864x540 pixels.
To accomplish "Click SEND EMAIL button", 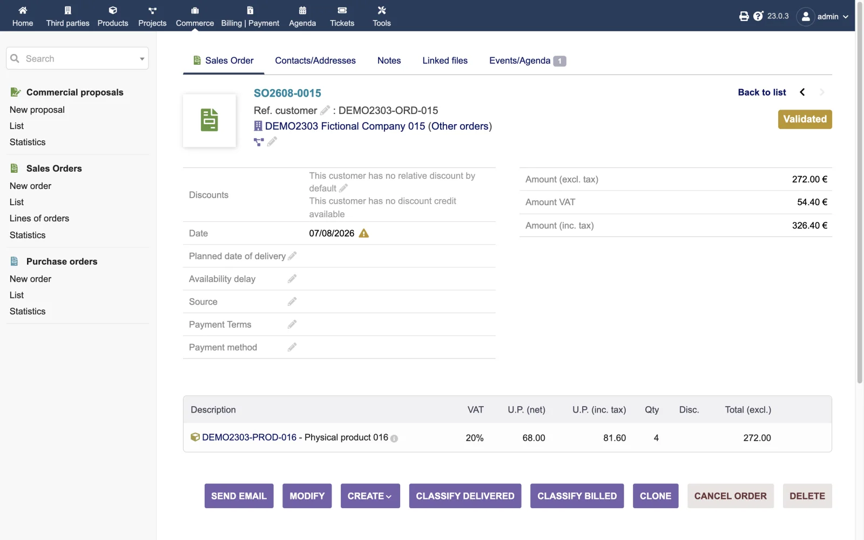I will tap(239, 496).
